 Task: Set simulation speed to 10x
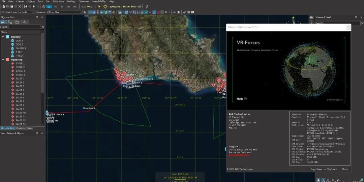tap(68, 7)
